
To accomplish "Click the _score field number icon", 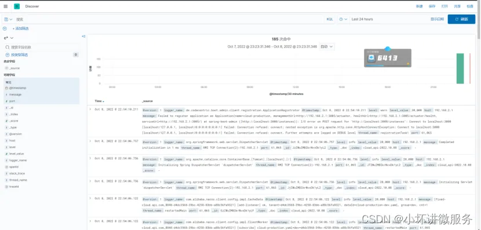I will pyautogui.click(x=6, y=121).
